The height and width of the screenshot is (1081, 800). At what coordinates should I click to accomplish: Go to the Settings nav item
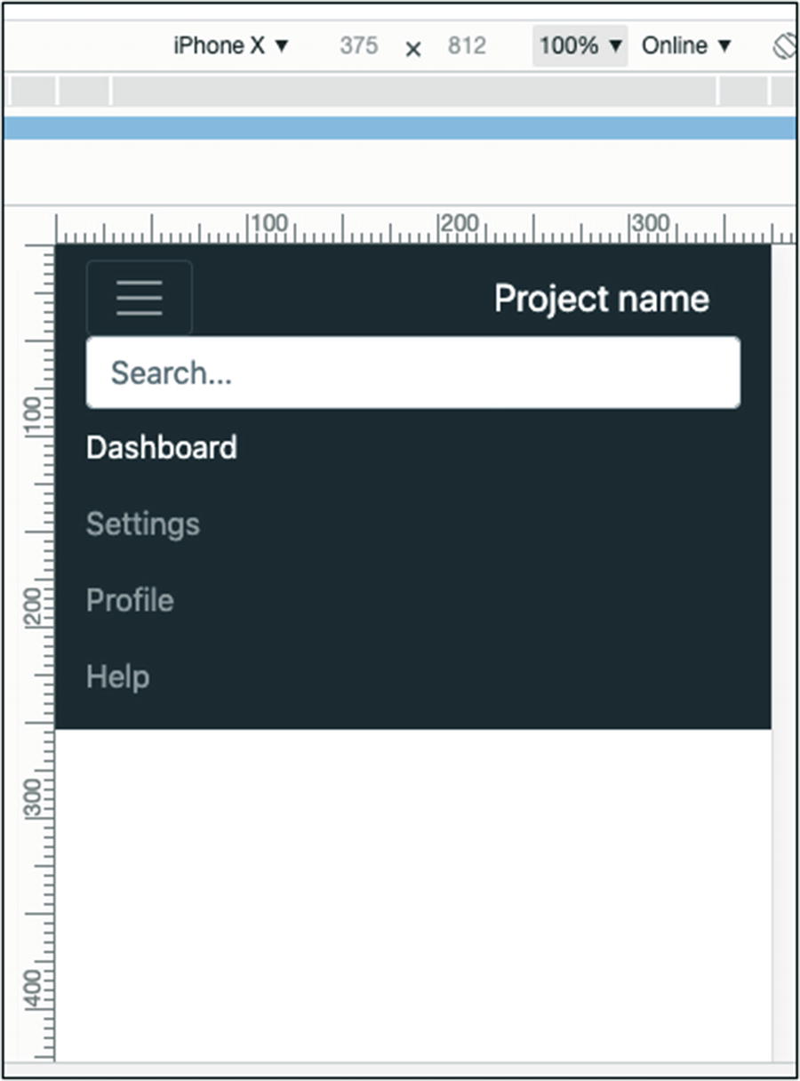click(x=143, y=524)
